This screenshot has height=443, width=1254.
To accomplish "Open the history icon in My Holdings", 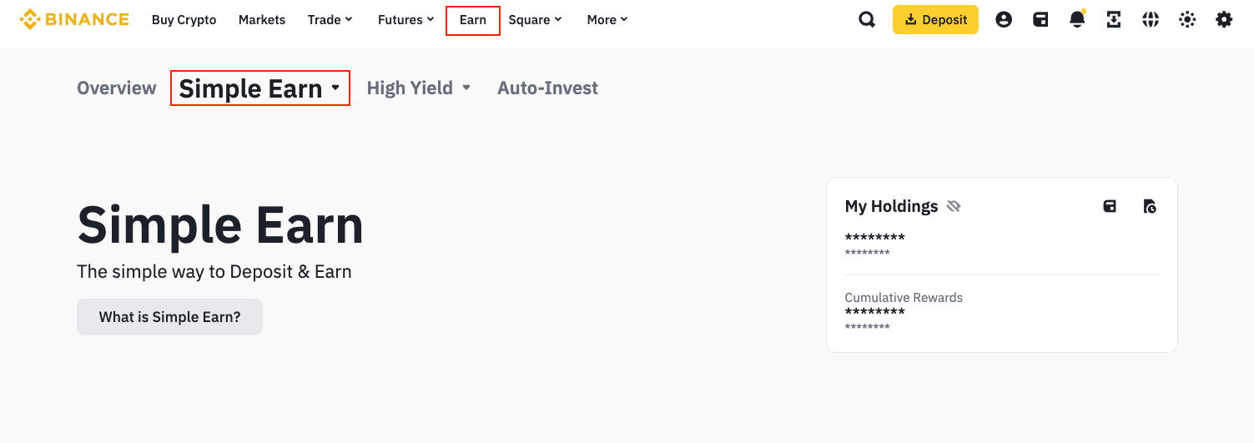I will click(1150, 206).
